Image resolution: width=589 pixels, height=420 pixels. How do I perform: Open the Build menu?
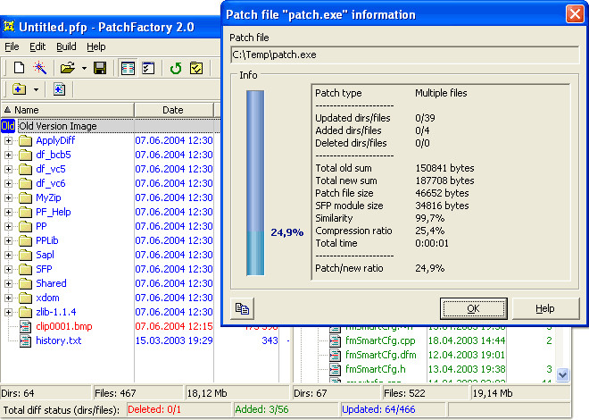click(66, 46)
